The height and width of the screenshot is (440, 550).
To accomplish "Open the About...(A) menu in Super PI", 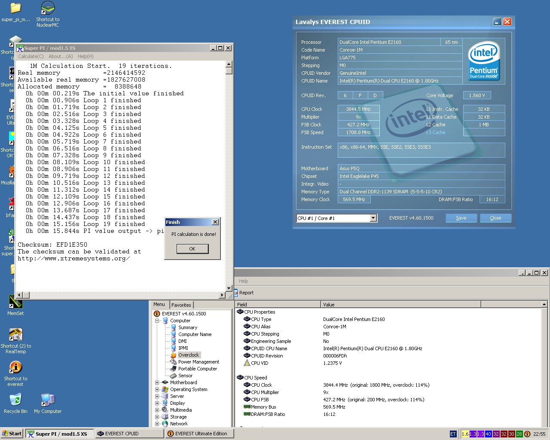I will tap(61, 56).
